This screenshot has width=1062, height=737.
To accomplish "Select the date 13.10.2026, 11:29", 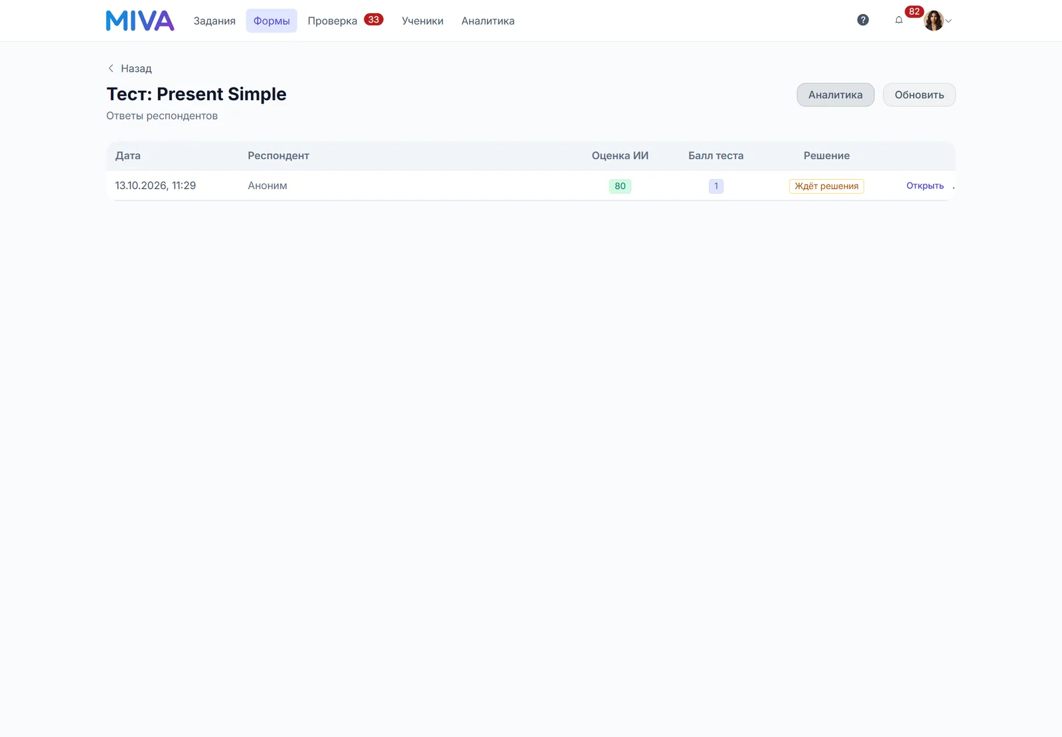I will (155, 186).
